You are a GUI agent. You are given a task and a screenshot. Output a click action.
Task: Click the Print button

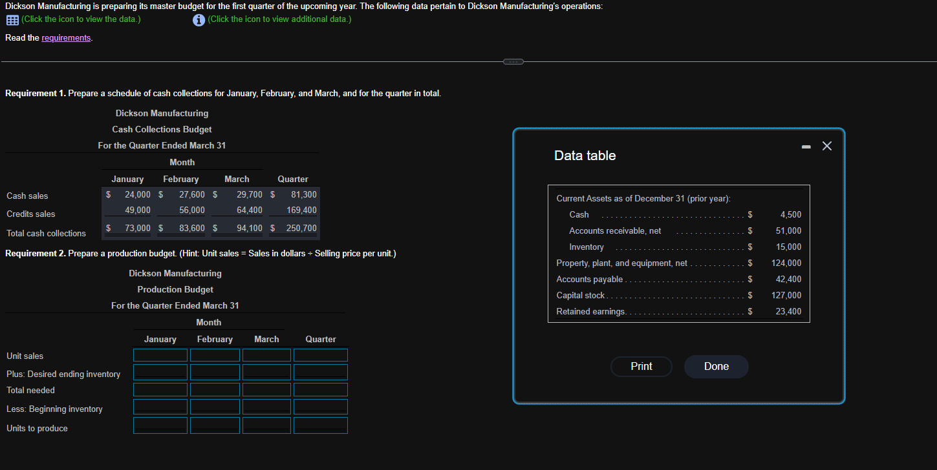[x=641, y=367]
